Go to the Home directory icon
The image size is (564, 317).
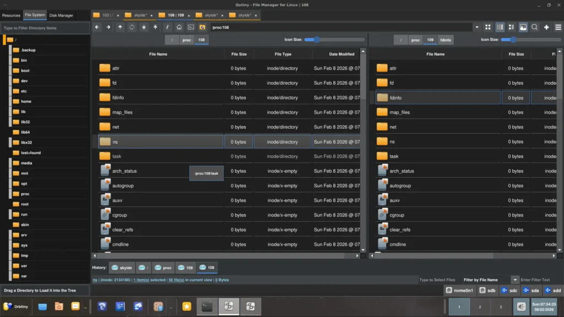pos(179,27)
